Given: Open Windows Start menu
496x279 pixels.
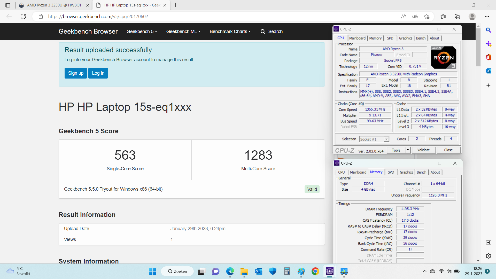Looking at the screenshot, I should [152, 271].
